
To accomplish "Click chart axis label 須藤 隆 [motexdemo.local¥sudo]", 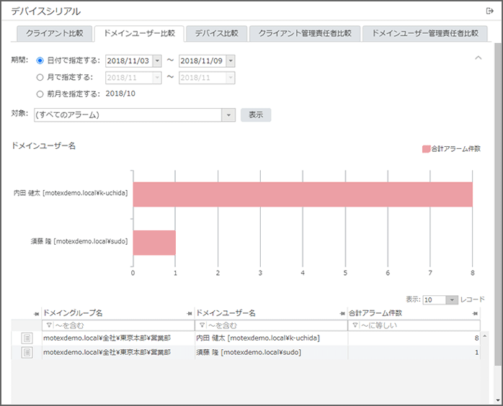I will (79, 241).
